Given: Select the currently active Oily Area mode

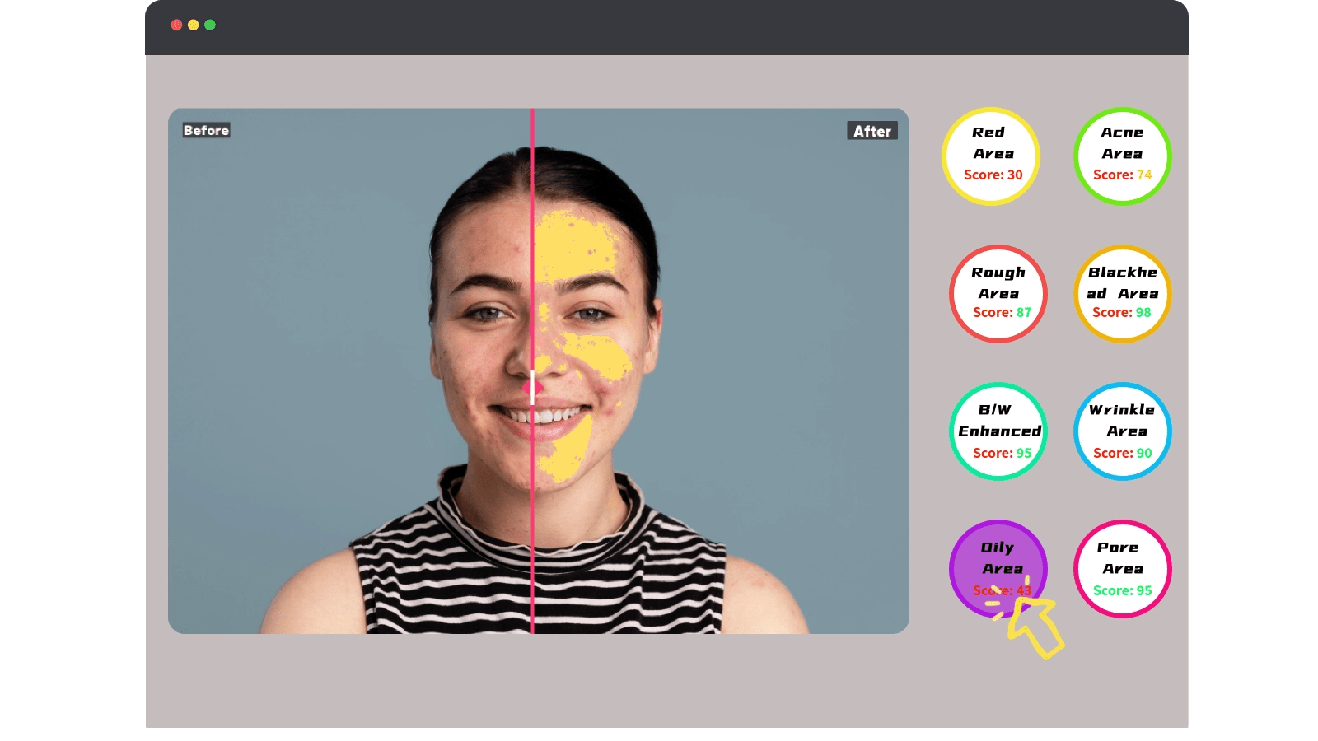Looking at the screenshot, I should click(x=998, y=566).
